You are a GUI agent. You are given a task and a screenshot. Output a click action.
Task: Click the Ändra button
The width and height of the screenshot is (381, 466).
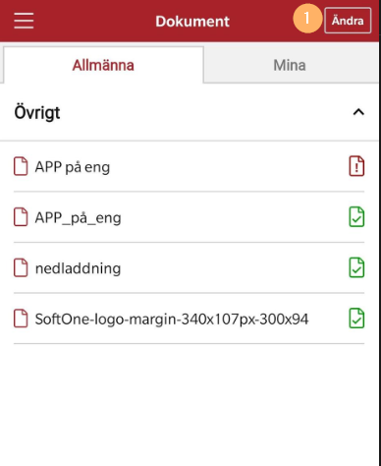348,21
